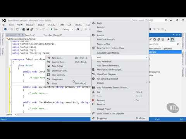Open the Start button dropdown arrow
The image size is (186, 139).
(x=60, y=29)
